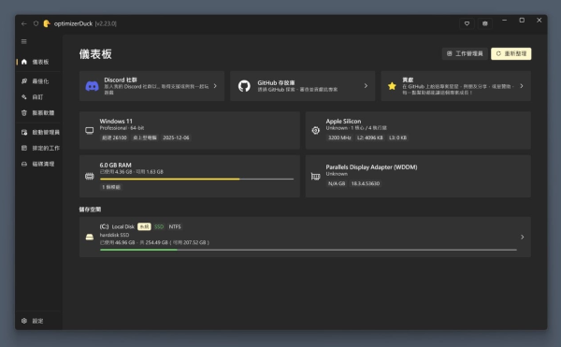Click the 建置 26100 build tag
The width and height of the screenshot is (561, 347).
(114, 137)
